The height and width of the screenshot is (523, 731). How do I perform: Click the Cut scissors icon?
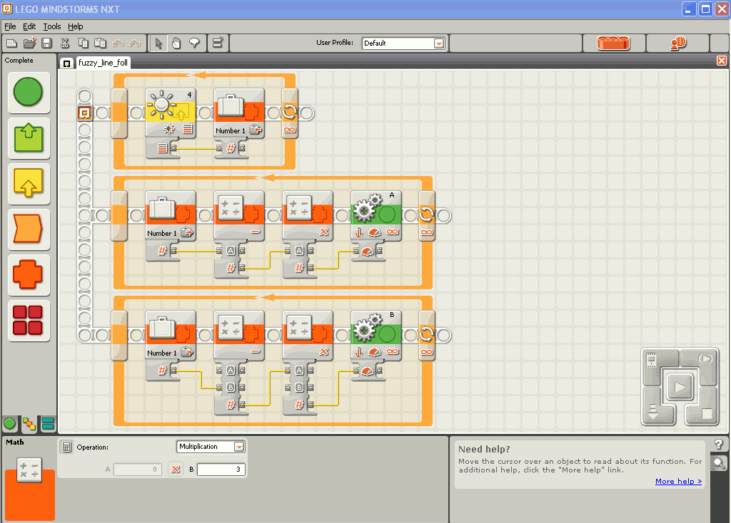point(65,43)
